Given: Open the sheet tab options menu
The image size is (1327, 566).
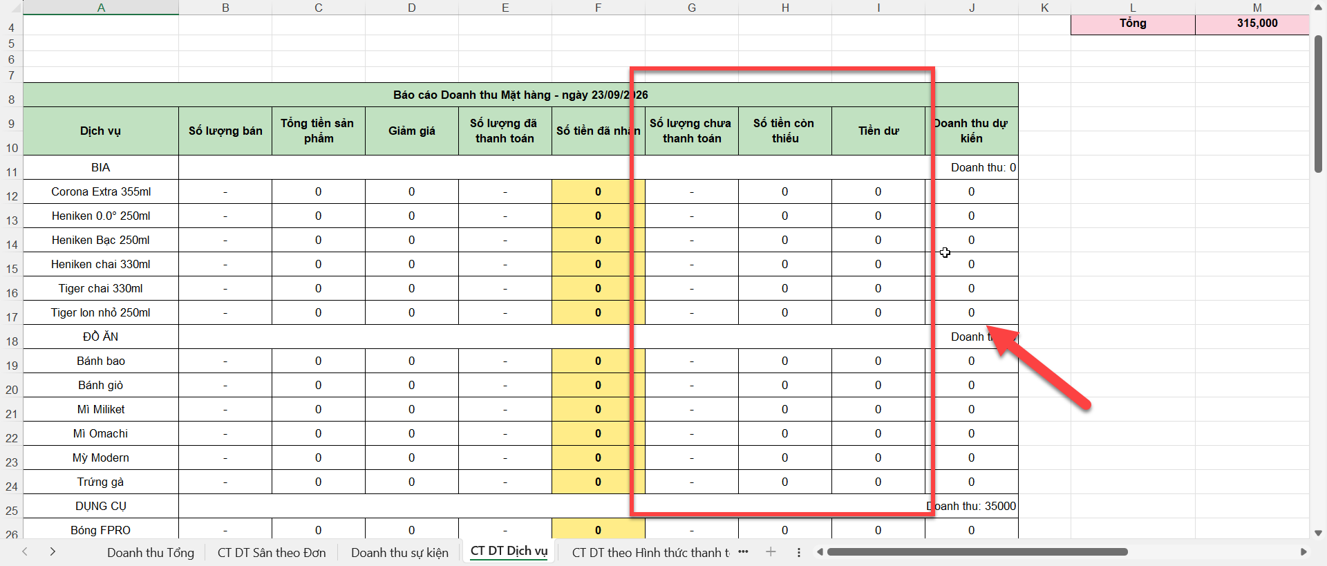Looking at the screenshot, I should pos(799,552).
